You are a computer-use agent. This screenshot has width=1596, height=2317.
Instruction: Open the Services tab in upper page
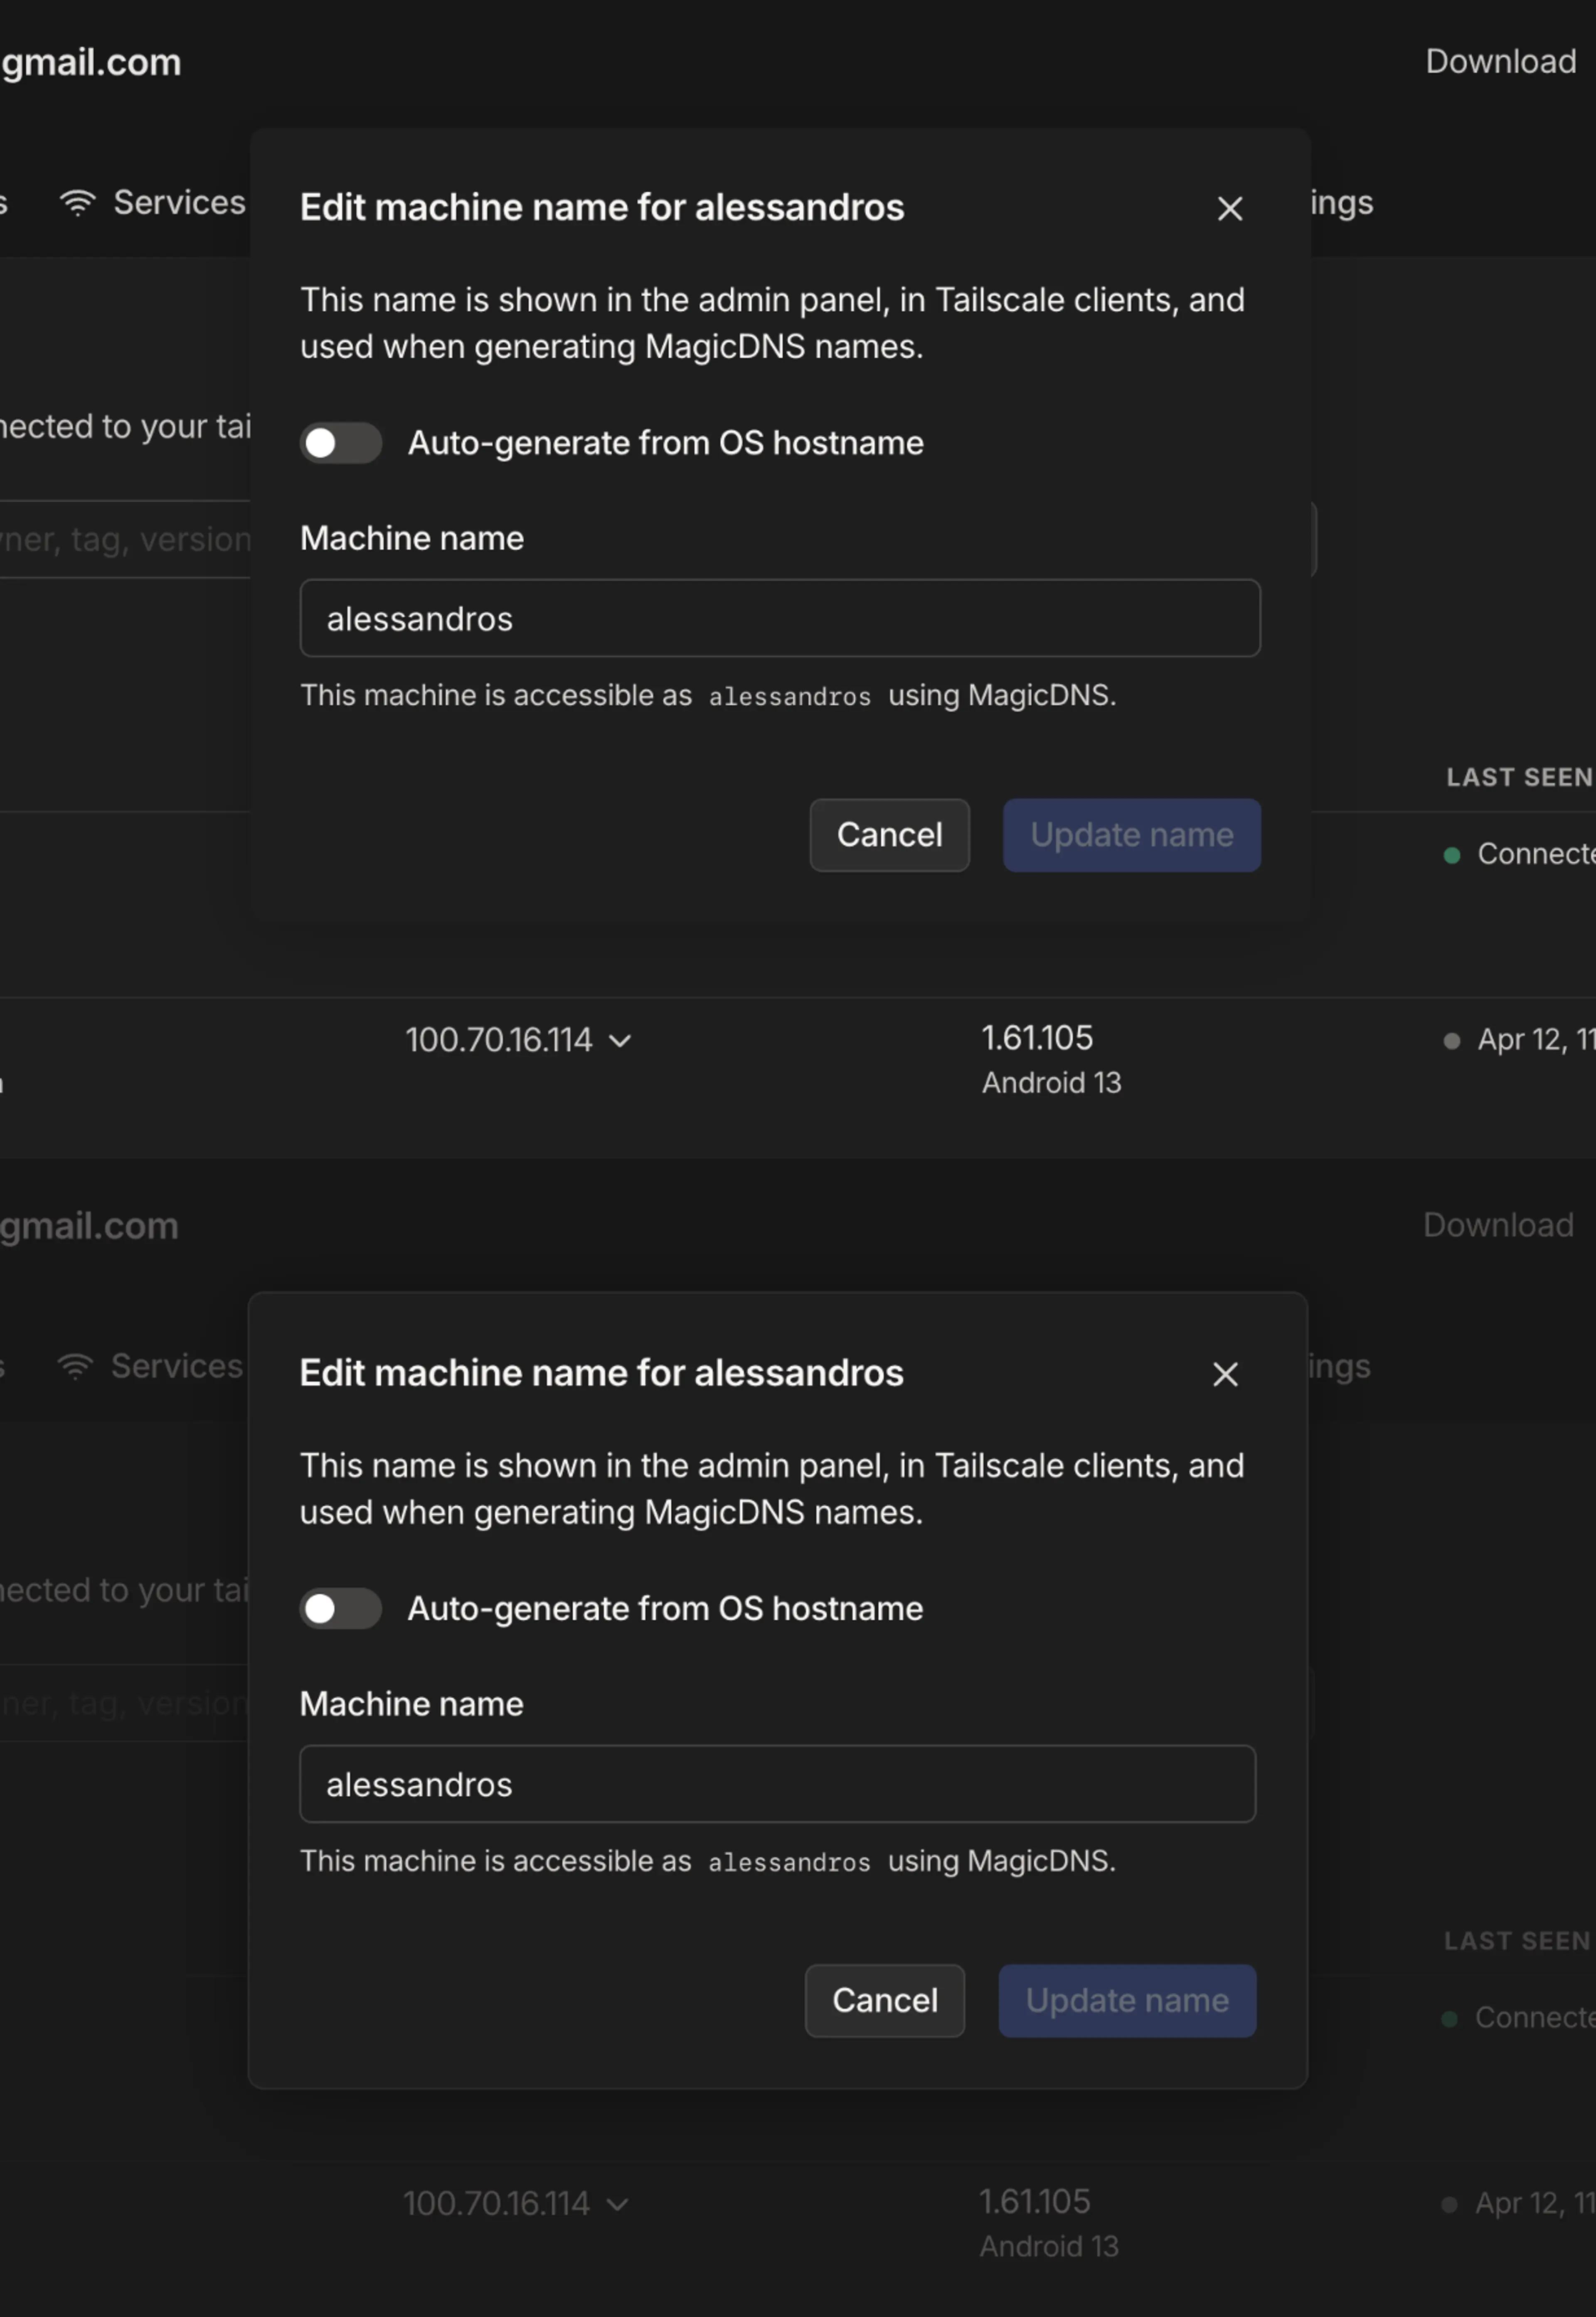[179, 203]
